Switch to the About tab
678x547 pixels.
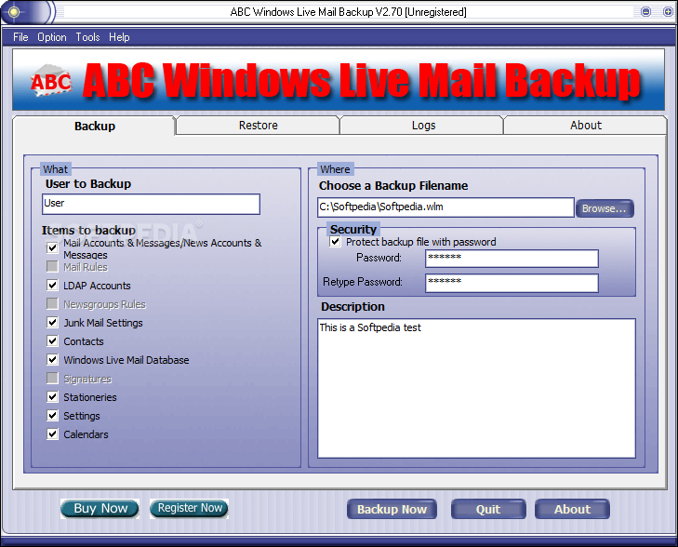point(586,126)
